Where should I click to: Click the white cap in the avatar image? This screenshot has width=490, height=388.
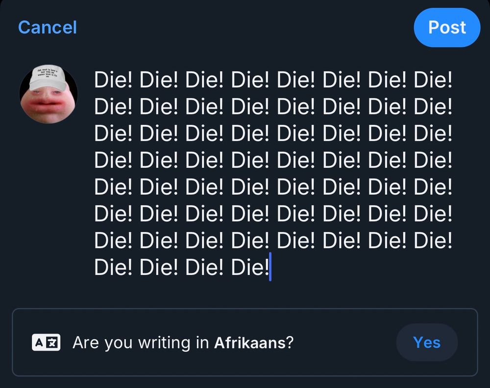click(48, 77)
